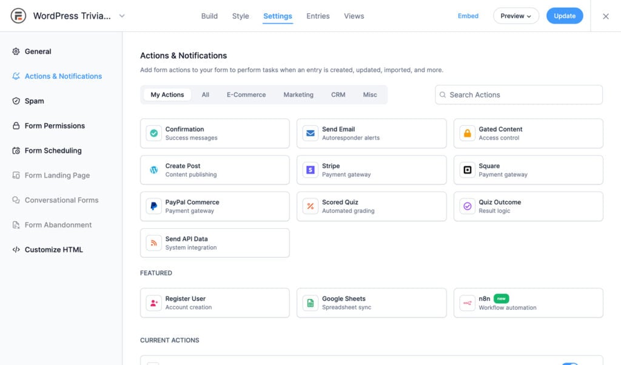Click the PayPal Commerce logo icon
This screenshot has height=365, width=621.
[x=153, y=206]
